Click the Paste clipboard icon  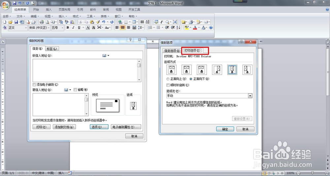[x=92, y=22]
